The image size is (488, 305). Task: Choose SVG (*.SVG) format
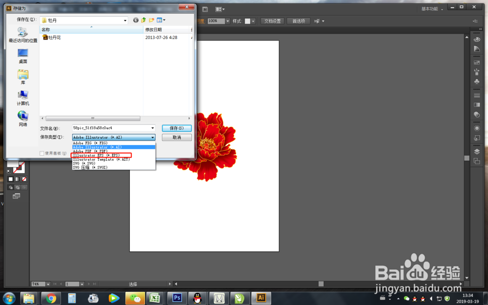[x=114, y=163]
